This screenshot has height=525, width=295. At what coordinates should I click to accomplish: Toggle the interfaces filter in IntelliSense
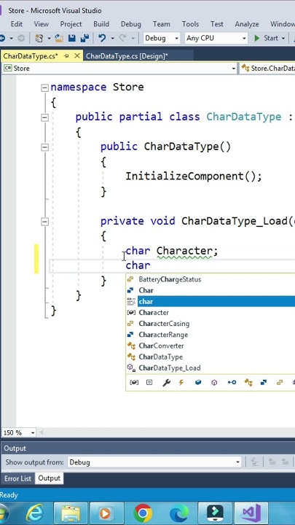coord(232,382)
